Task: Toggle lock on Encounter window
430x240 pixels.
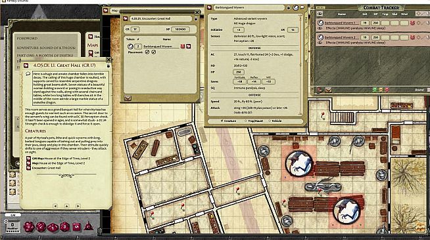Action: [x=195, y=19]
